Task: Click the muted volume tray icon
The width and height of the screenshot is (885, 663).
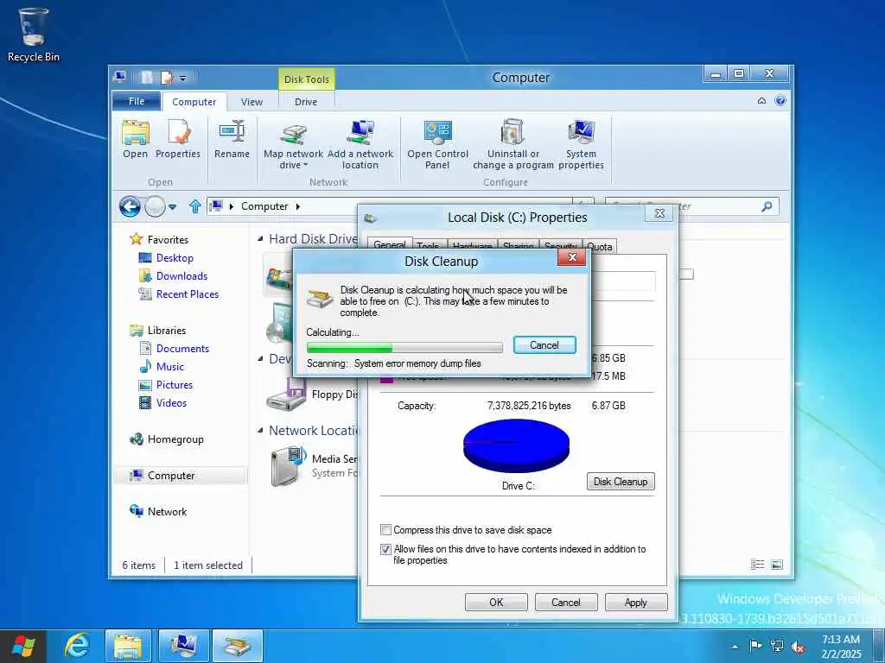Action: click(x=798, y=646)
